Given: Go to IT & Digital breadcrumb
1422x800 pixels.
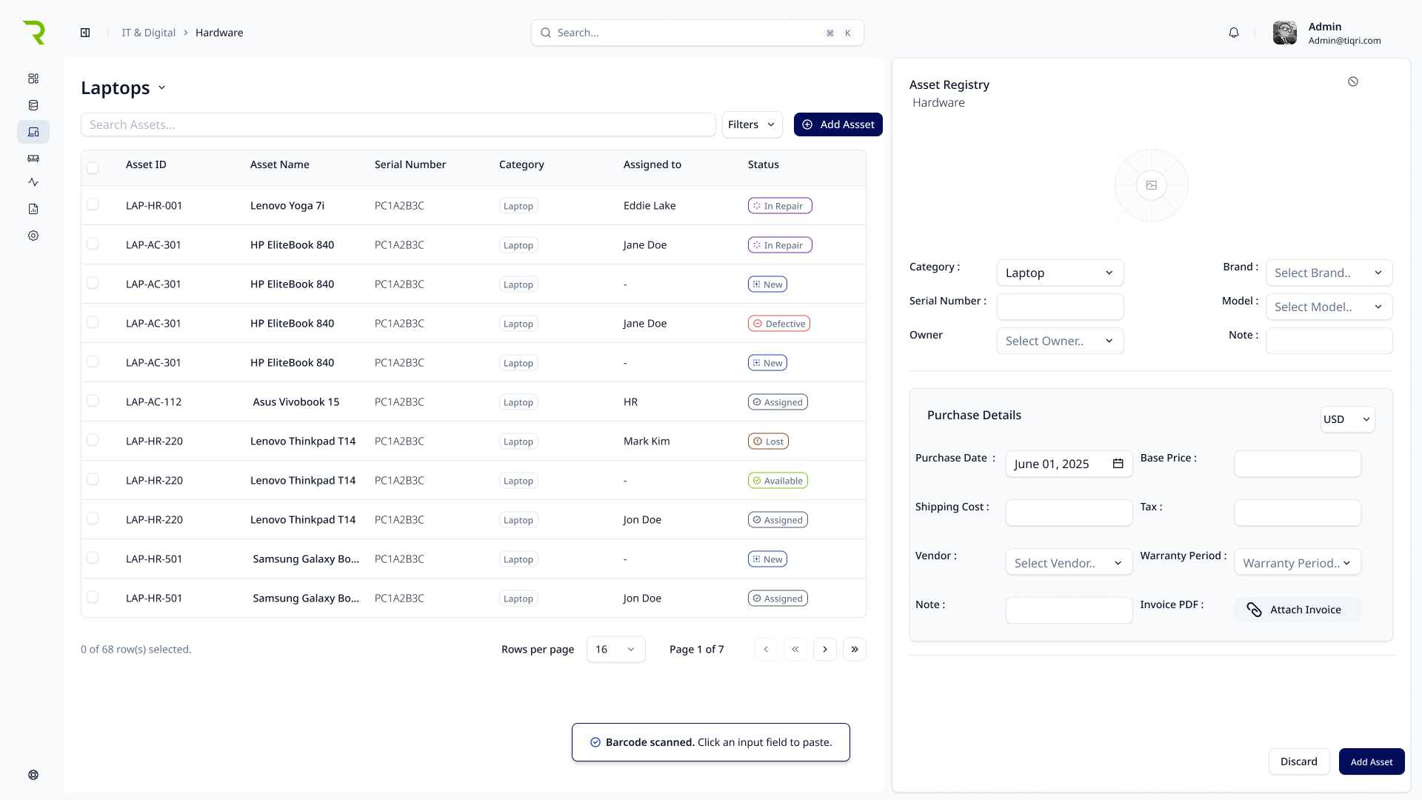Looking at the screenshot, I should click(x=148, y=33).
